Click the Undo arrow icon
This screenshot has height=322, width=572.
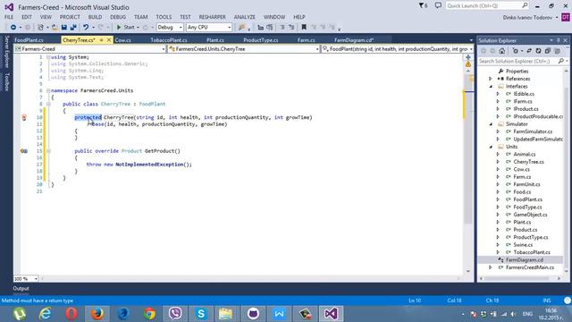click(86, 28)
